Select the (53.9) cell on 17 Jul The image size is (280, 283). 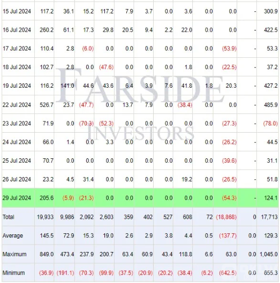pyautogui.click(x=229, y=49)
